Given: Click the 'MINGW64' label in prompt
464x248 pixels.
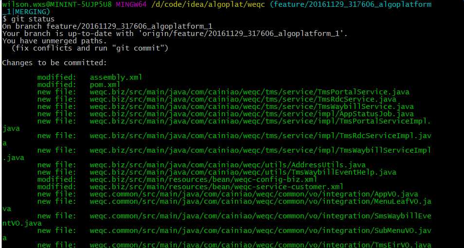Looking at the screenshot, I should click(131, 4).
